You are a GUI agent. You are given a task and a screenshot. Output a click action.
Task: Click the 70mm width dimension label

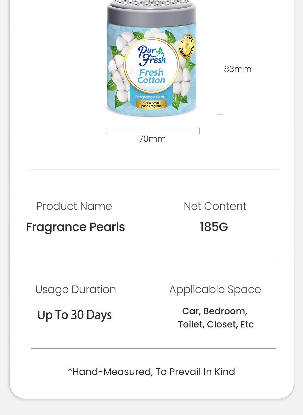(x=152, y=139)
